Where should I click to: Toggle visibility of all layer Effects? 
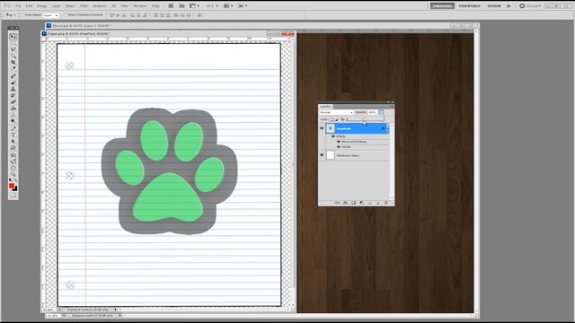(333, 136)
